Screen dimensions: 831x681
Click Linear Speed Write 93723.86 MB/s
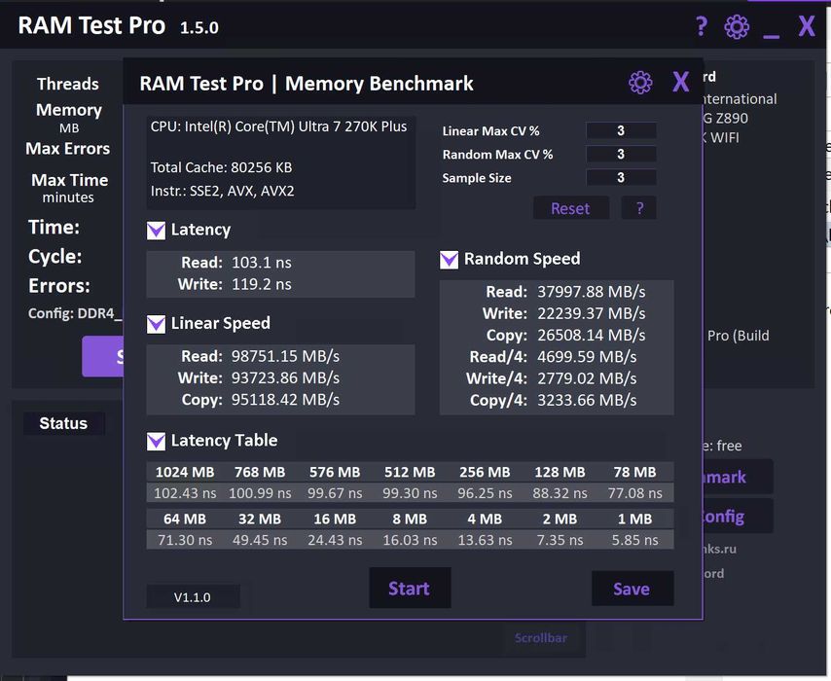(x=286, y=377)
